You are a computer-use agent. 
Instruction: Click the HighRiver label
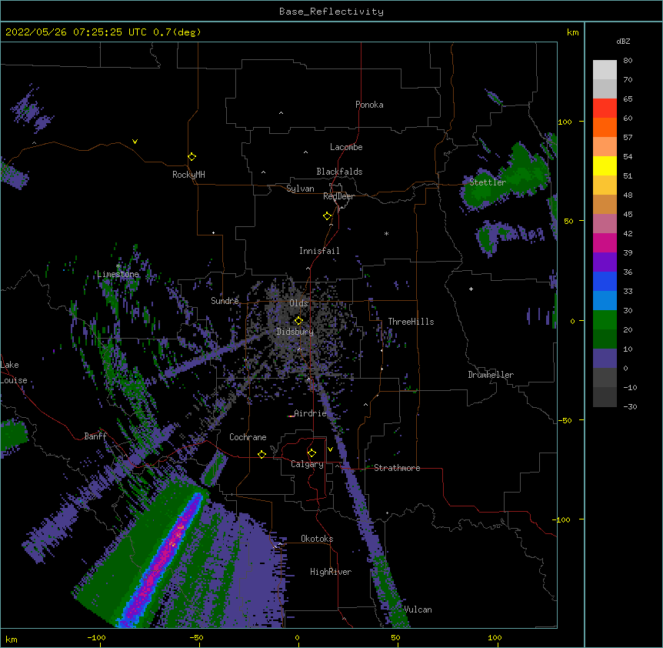(331, 572)
